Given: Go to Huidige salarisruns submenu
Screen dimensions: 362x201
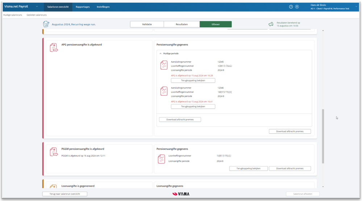Looking at the screenshot, I should 12,15.
